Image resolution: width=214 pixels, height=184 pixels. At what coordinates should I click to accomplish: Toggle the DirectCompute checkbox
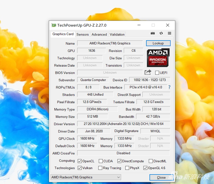(x=119, y=161)
